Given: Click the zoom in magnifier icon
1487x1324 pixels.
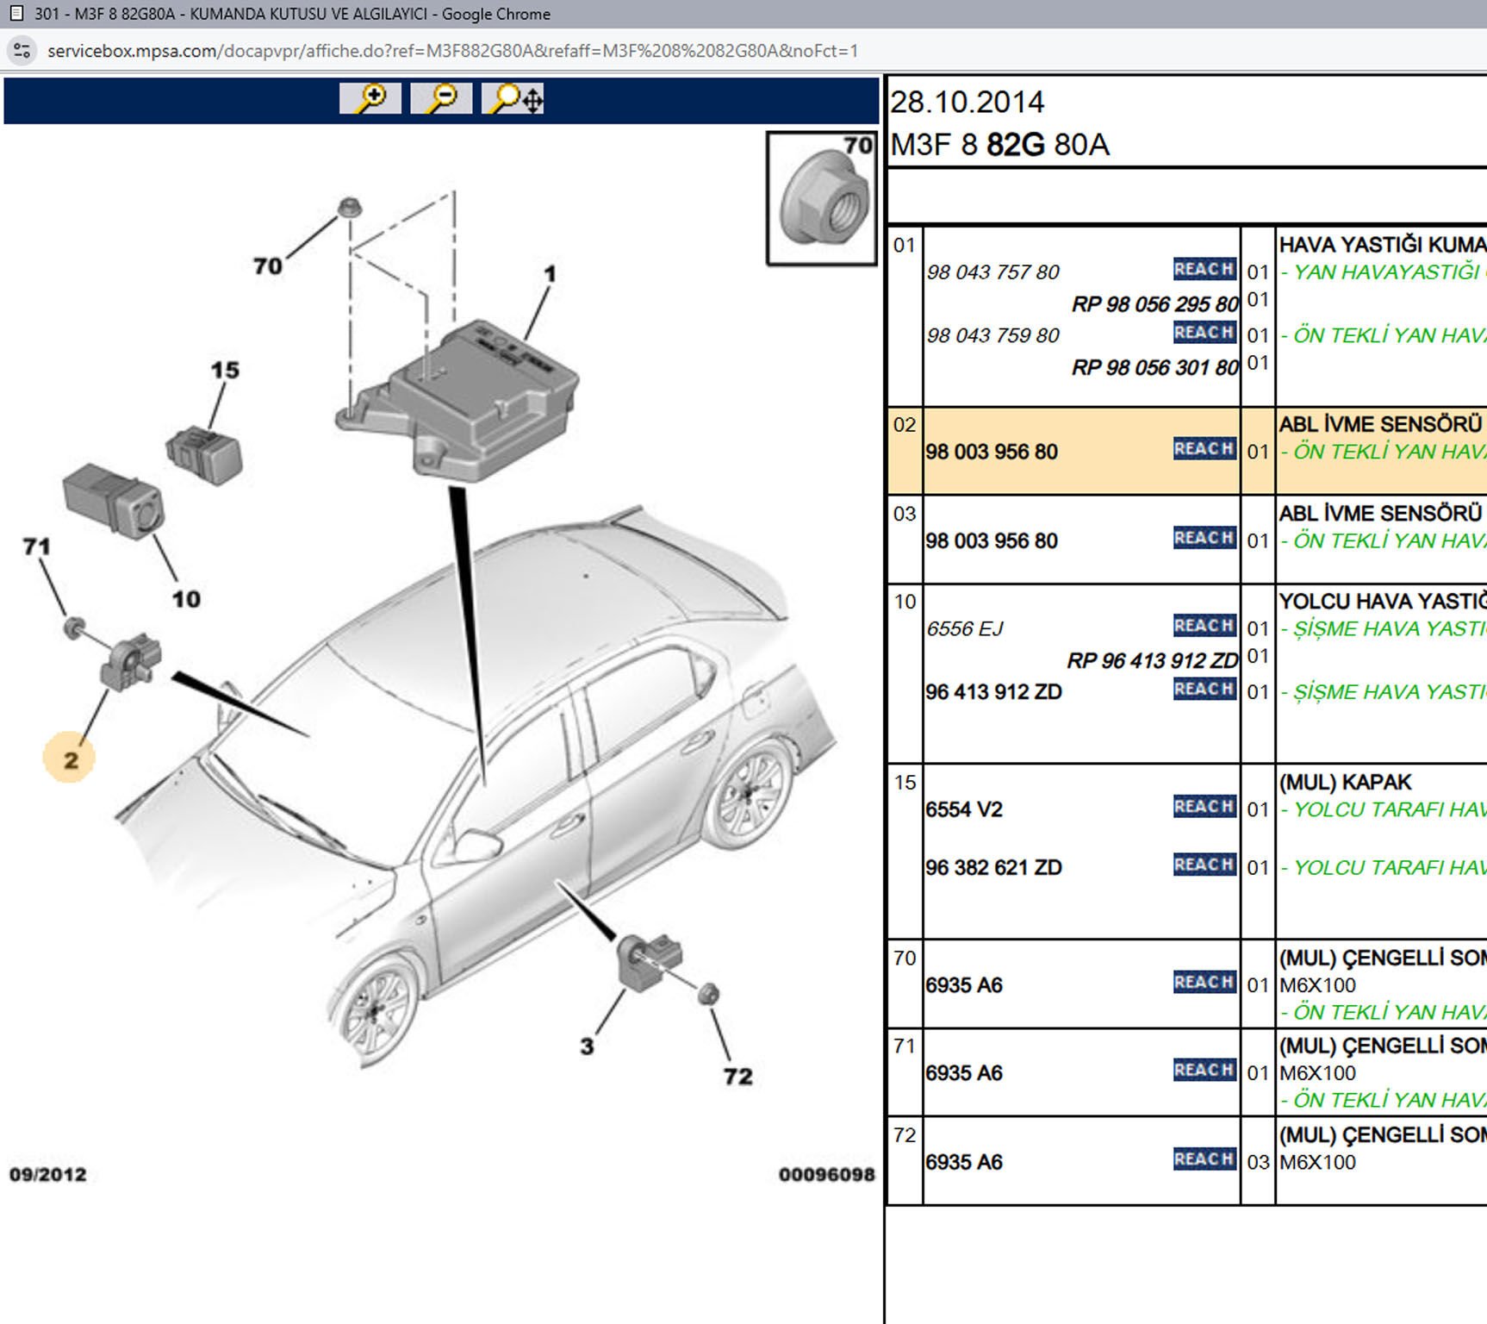Looking at the screenshot, I should [x=370, y=98].
